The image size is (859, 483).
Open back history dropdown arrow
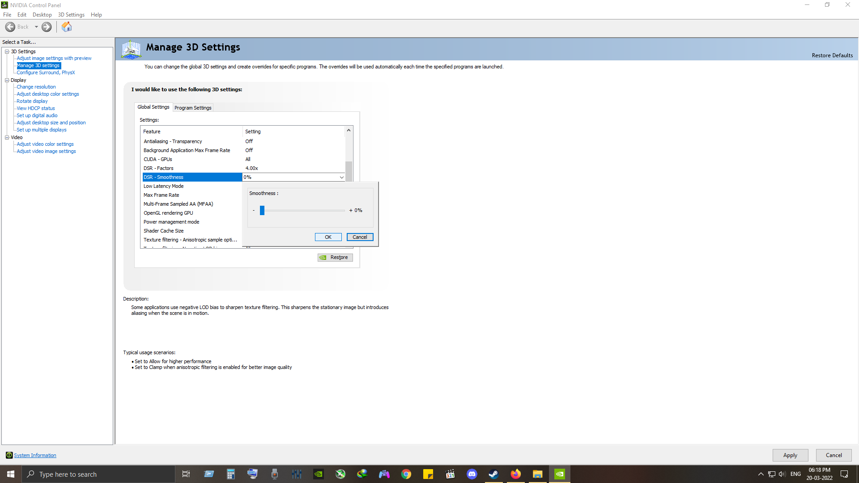[36, 27]
